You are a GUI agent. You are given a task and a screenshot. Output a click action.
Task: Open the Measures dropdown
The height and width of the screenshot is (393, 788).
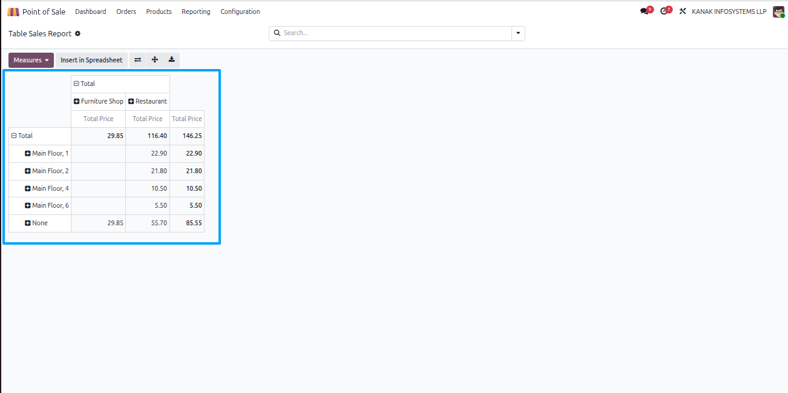[31, 60]
